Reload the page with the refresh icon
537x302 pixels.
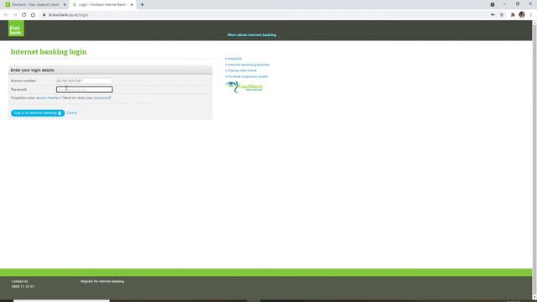click(24, 15)
